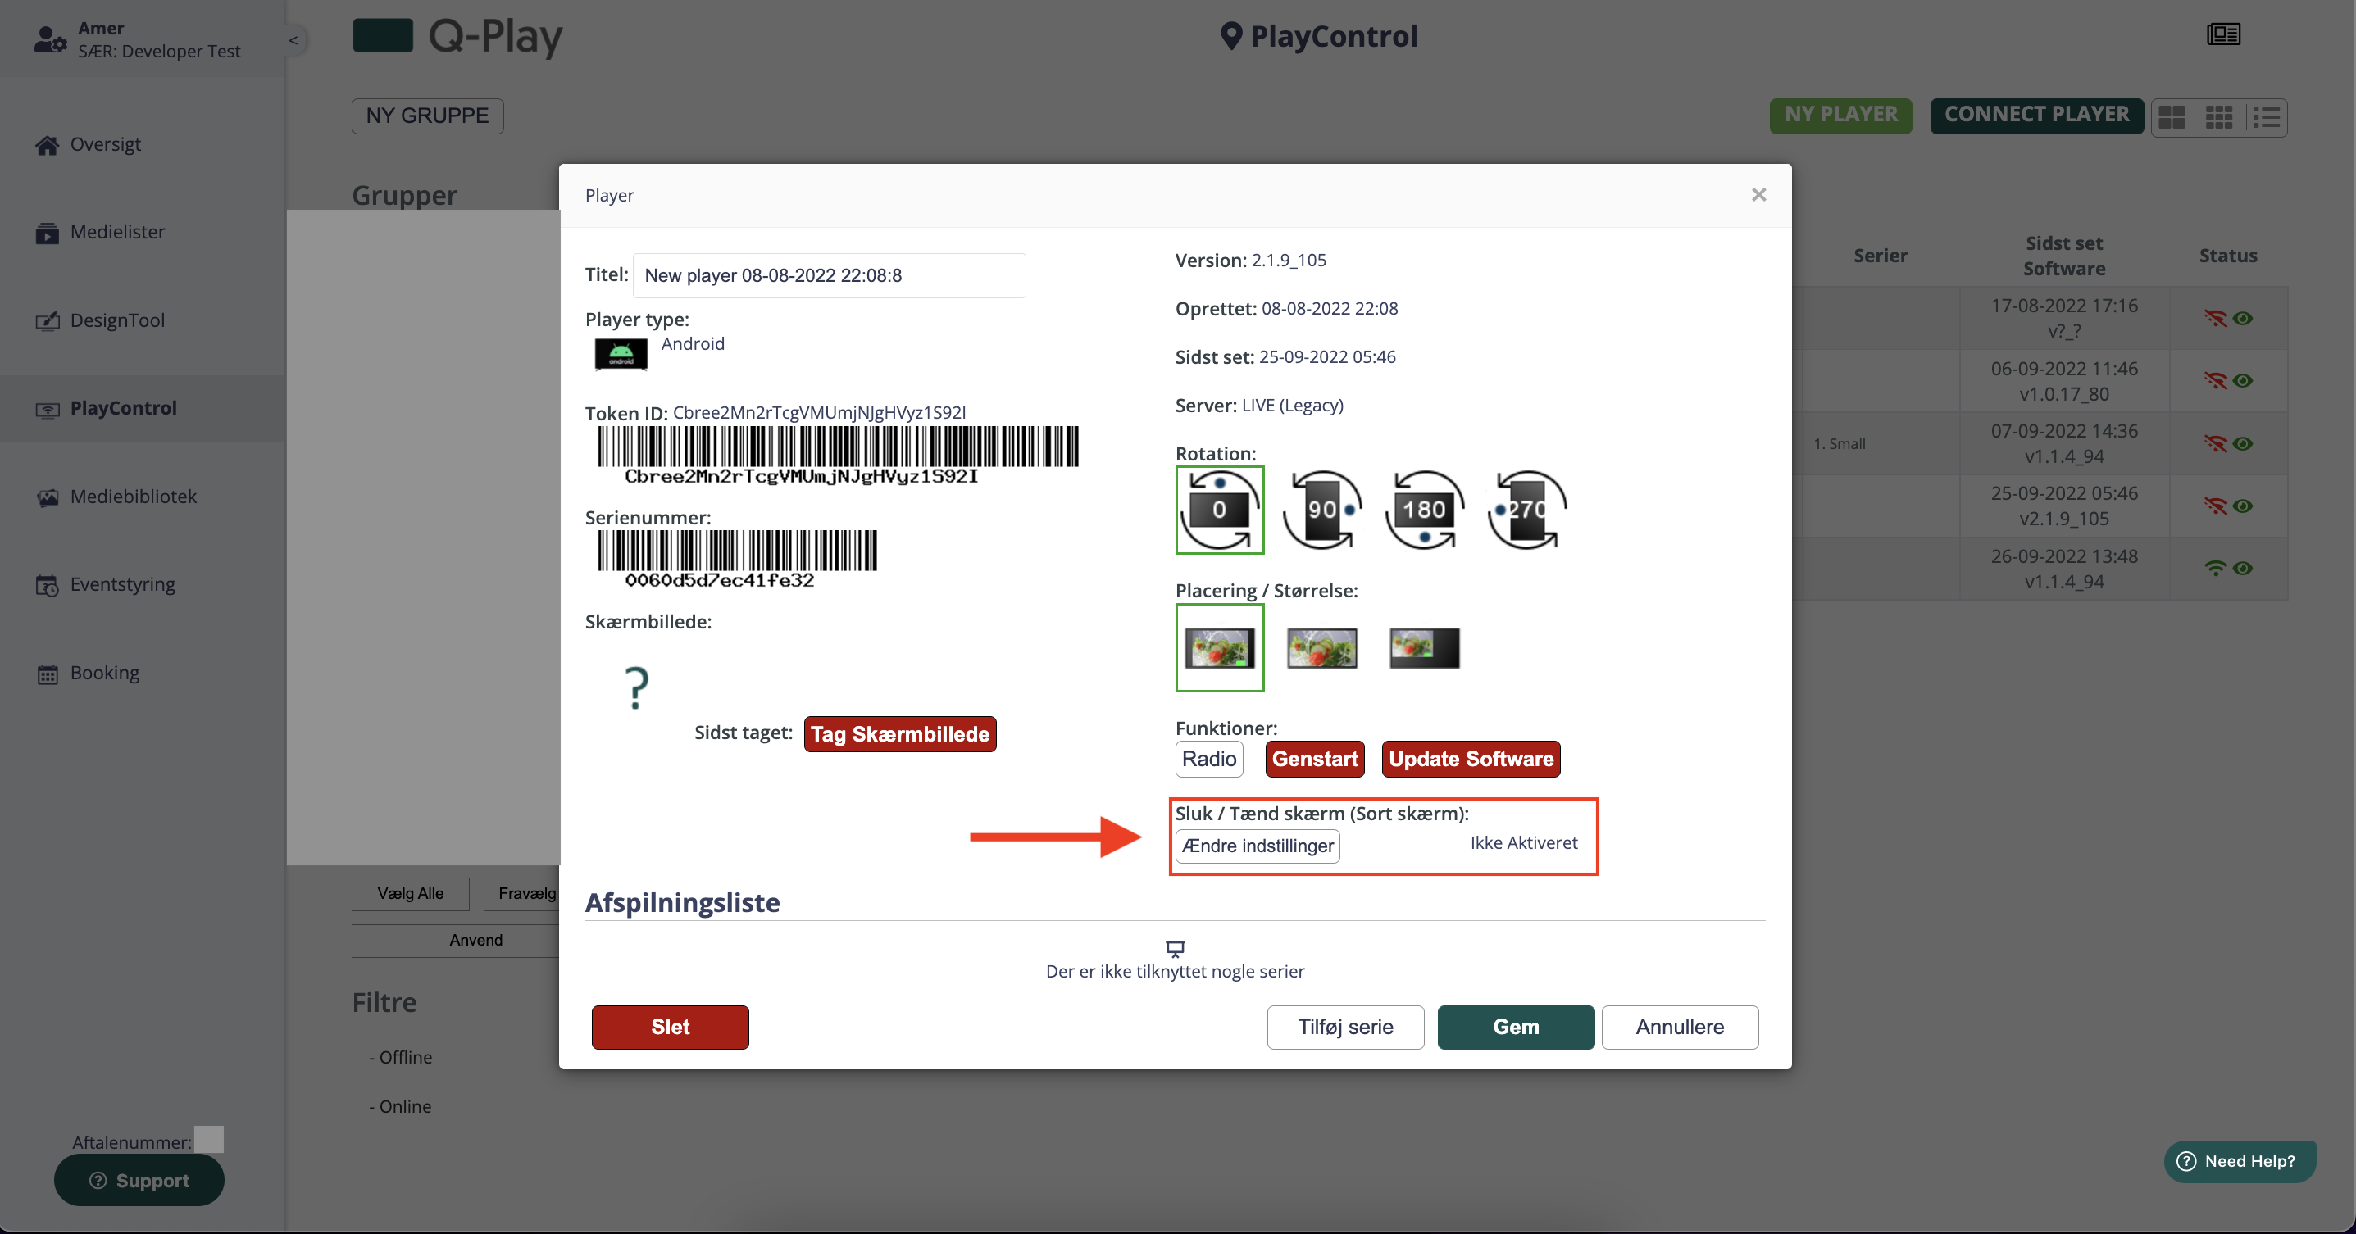Screen dimensions: 2356x1234
Task: Open PlayControl navigation item
Action: coord(123,406)
